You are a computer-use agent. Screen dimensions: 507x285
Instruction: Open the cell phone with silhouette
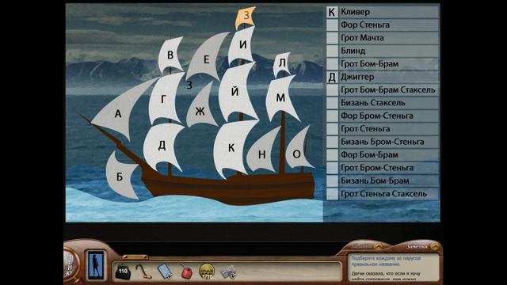pyautogui.click(x=96, y=265)
